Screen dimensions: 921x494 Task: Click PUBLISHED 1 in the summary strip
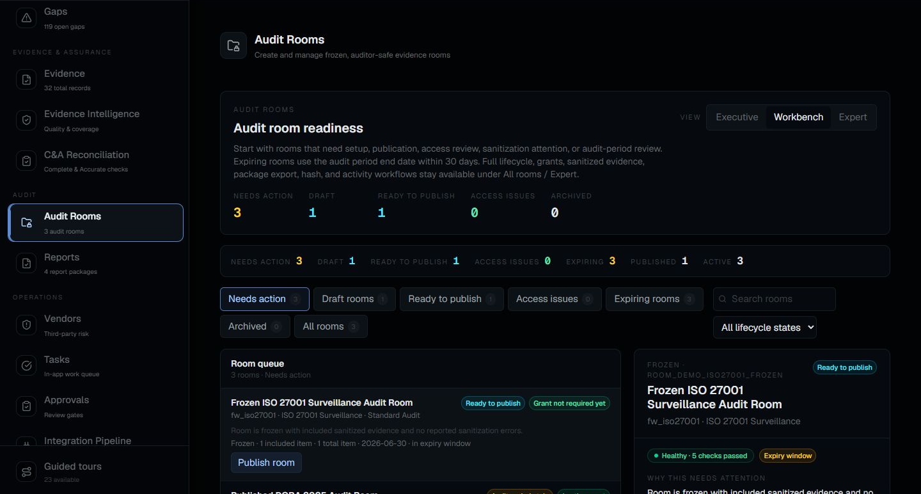click(x=659, y=261)
